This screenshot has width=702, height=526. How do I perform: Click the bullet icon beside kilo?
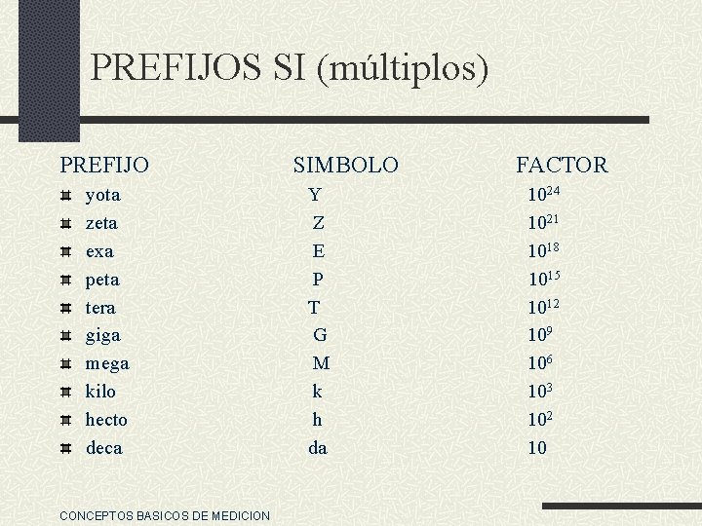(66, 393)
